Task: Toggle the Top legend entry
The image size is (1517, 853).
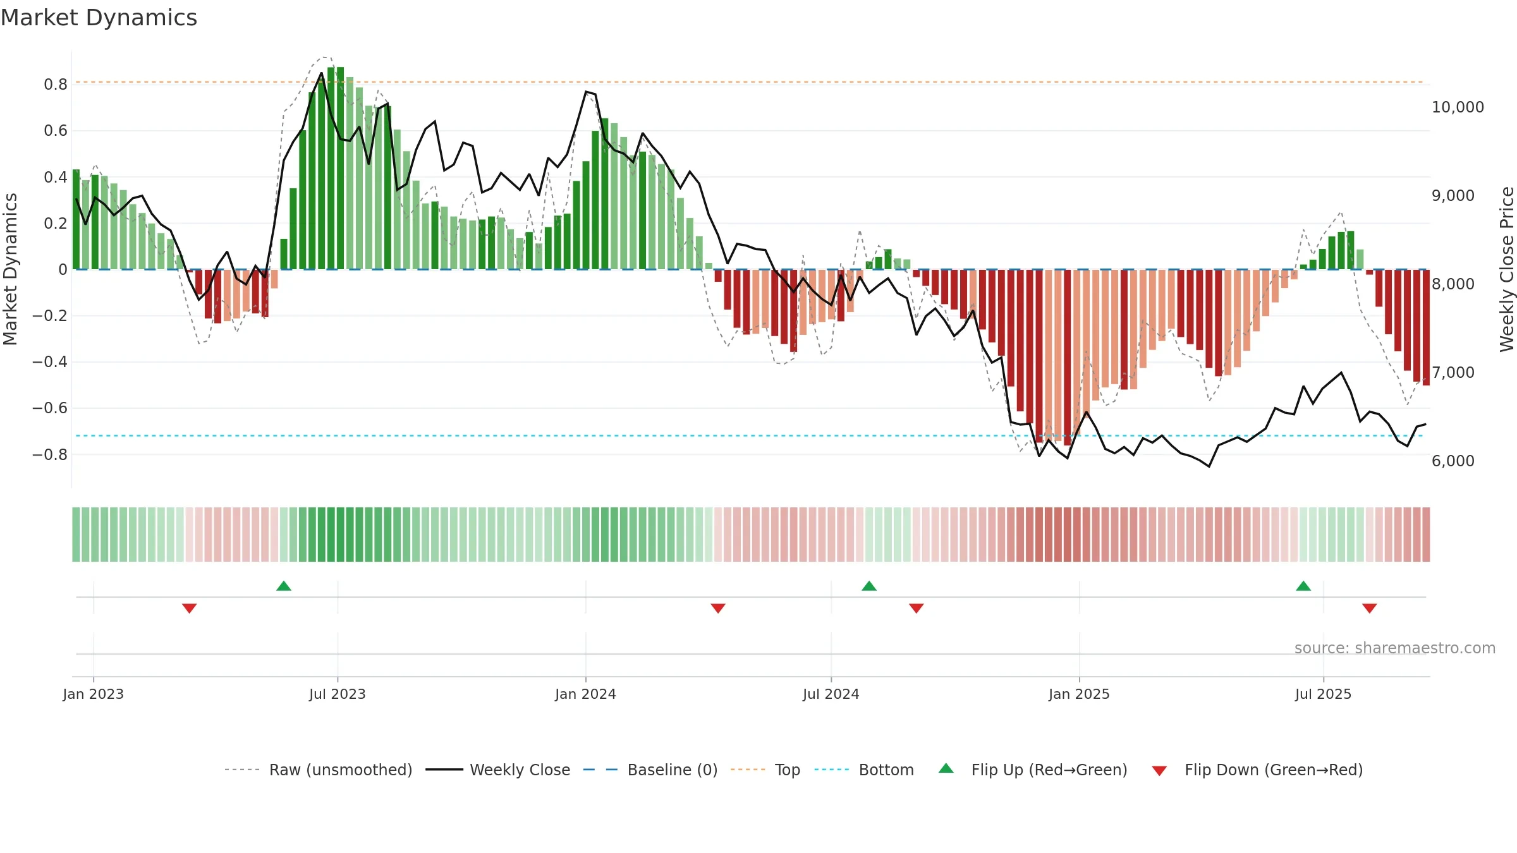Action: click(x=765, y=770)
